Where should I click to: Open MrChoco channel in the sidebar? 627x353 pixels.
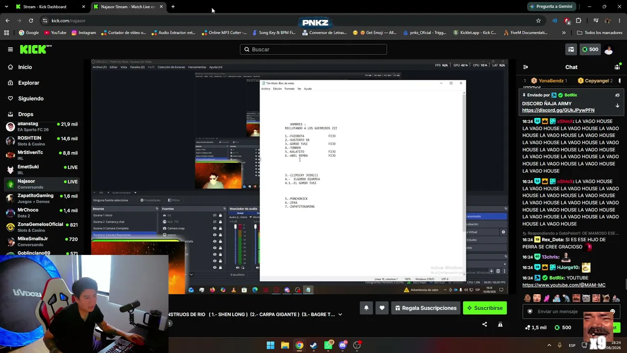(42, 213)
